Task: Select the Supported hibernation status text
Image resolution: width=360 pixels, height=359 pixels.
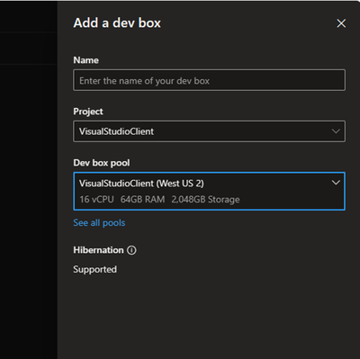Action: (x=94, y=269)
